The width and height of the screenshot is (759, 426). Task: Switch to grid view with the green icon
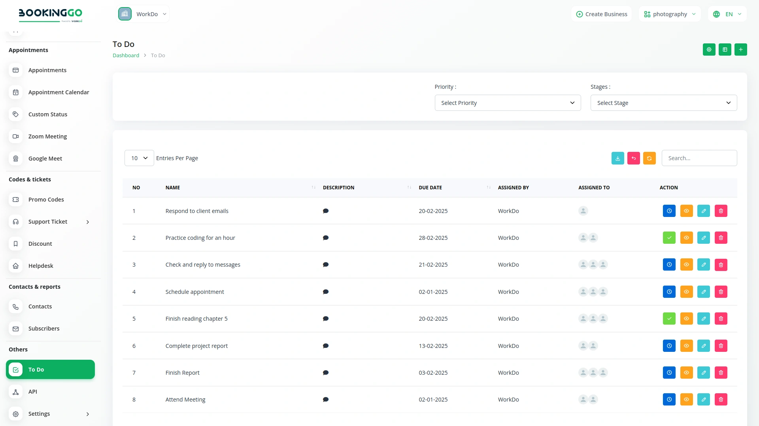(725, 50)
